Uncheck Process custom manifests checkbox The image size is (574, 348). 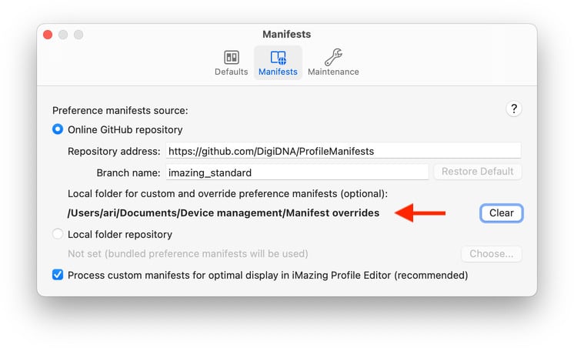click(x=58, y=275)
